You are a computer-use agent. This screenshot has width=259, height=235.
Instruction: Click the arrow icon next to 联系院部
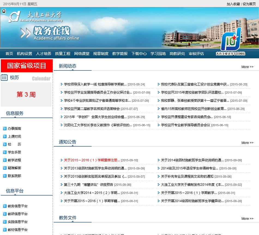pos(5,176)
